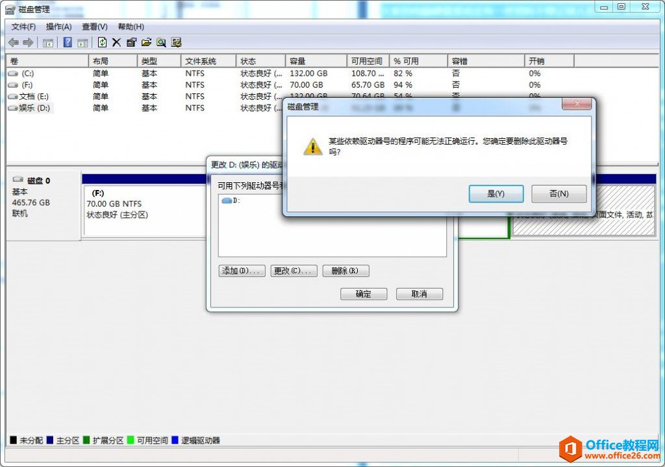
Task: Click the 文件系统 column header
Action: pos(208,61)
